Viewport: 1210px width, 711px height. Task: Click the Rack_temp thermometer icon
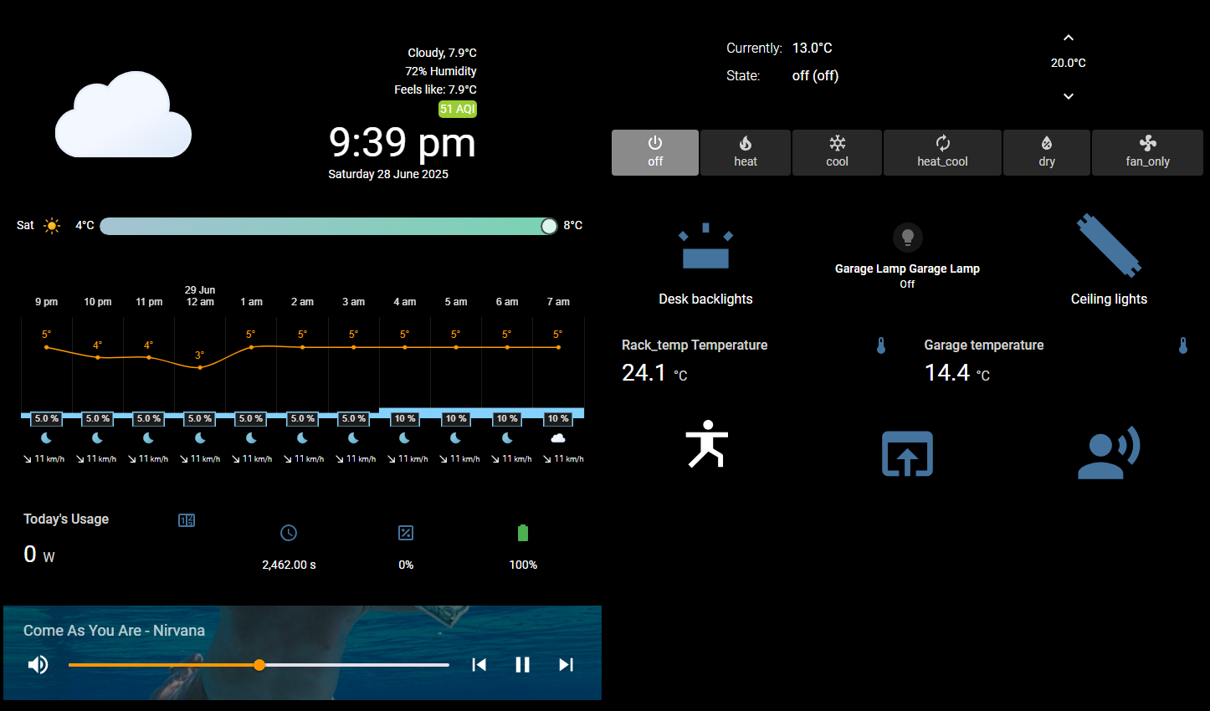point(881,345)
